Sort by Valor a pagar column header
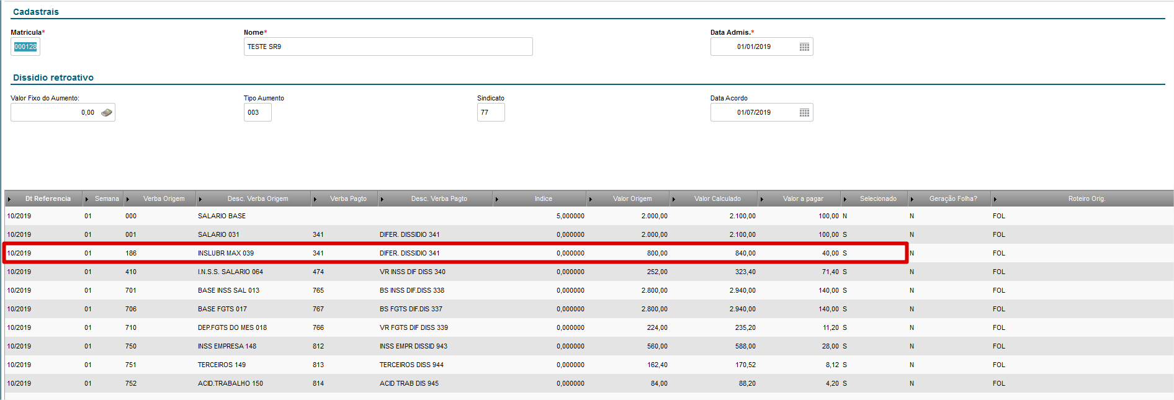The image size is (1174, 400). coord(803,198)
